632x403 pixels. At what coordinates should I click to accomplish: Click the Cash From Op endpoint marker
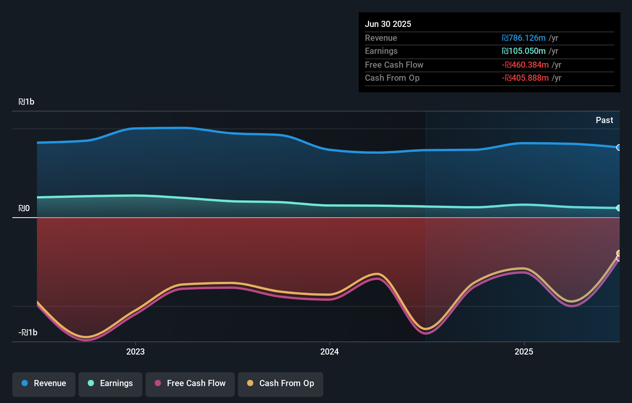pos(619,253)
